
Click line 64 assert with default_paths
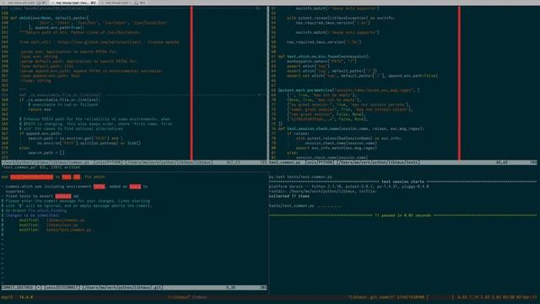point(332,71)
